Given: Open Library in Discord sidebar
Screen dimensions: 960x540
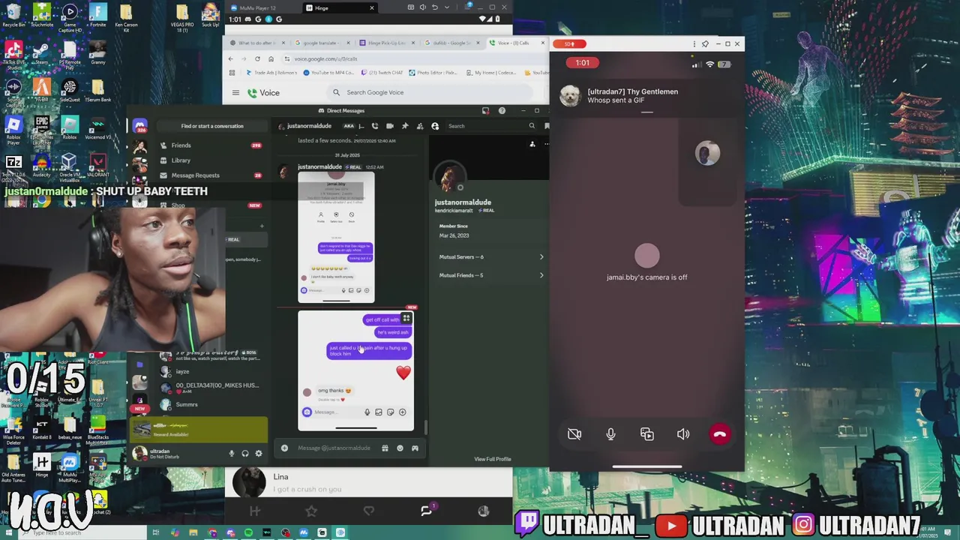Looking at the screenshot, I should point(211,160).
